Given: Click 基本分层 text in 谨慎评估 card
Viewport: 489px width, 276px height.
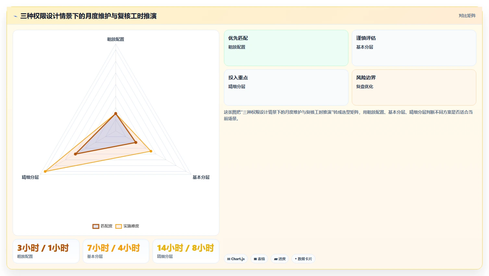Looking at the screenshot, I should click(x=365, y=47).
